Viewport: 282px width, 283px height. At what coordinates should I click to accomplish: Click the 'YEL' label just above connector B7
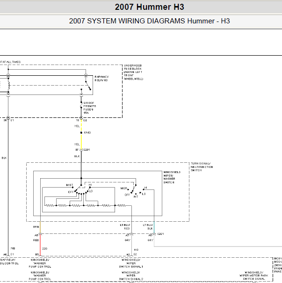77,145
